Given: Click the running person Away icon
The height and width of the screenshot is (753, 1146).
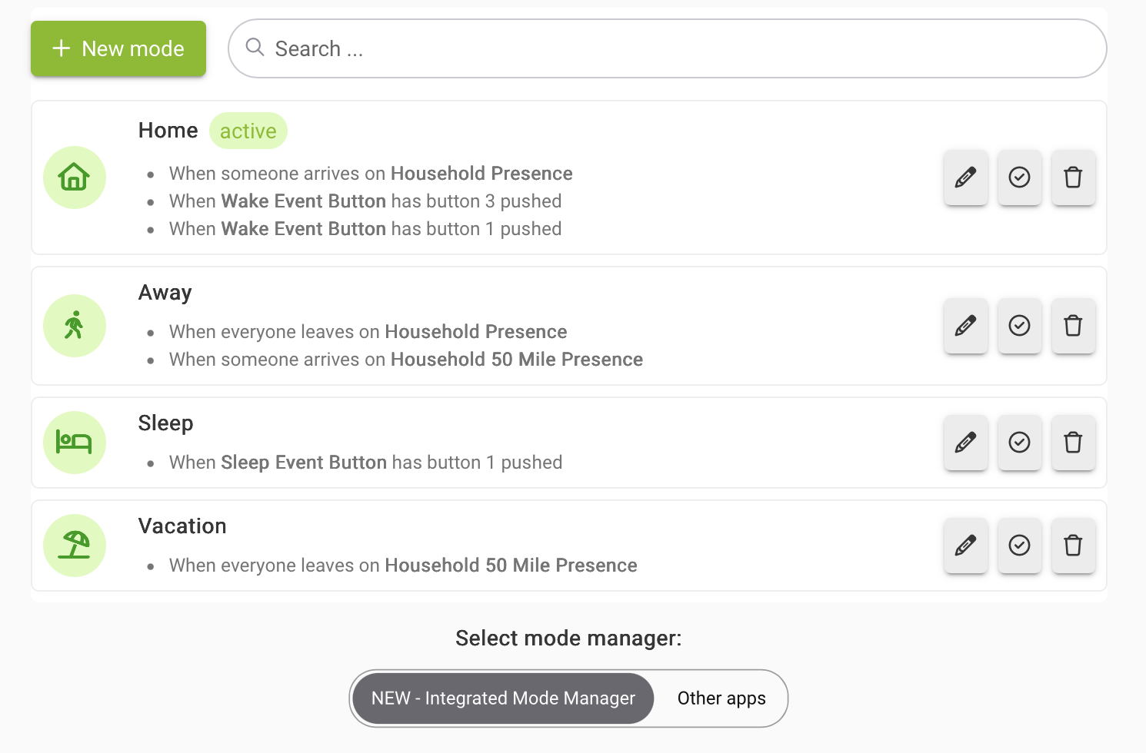Looking at the screenshot, I should point(75,326).
